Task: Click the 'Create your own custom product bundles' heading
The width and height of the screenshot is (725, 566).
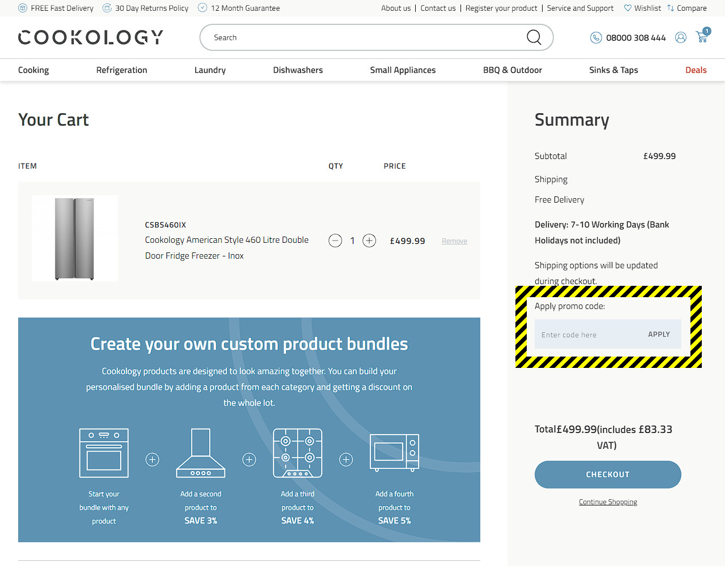Action: (249, 344)
